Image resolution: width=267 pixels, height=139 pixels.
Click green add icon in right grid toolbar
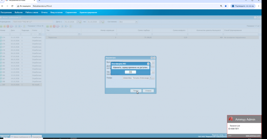point(48,26)
